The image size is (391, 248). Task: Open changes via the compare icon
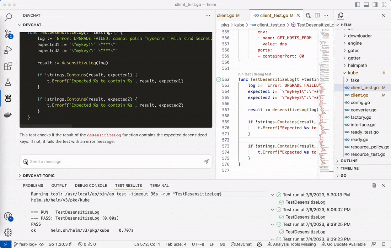308,15
